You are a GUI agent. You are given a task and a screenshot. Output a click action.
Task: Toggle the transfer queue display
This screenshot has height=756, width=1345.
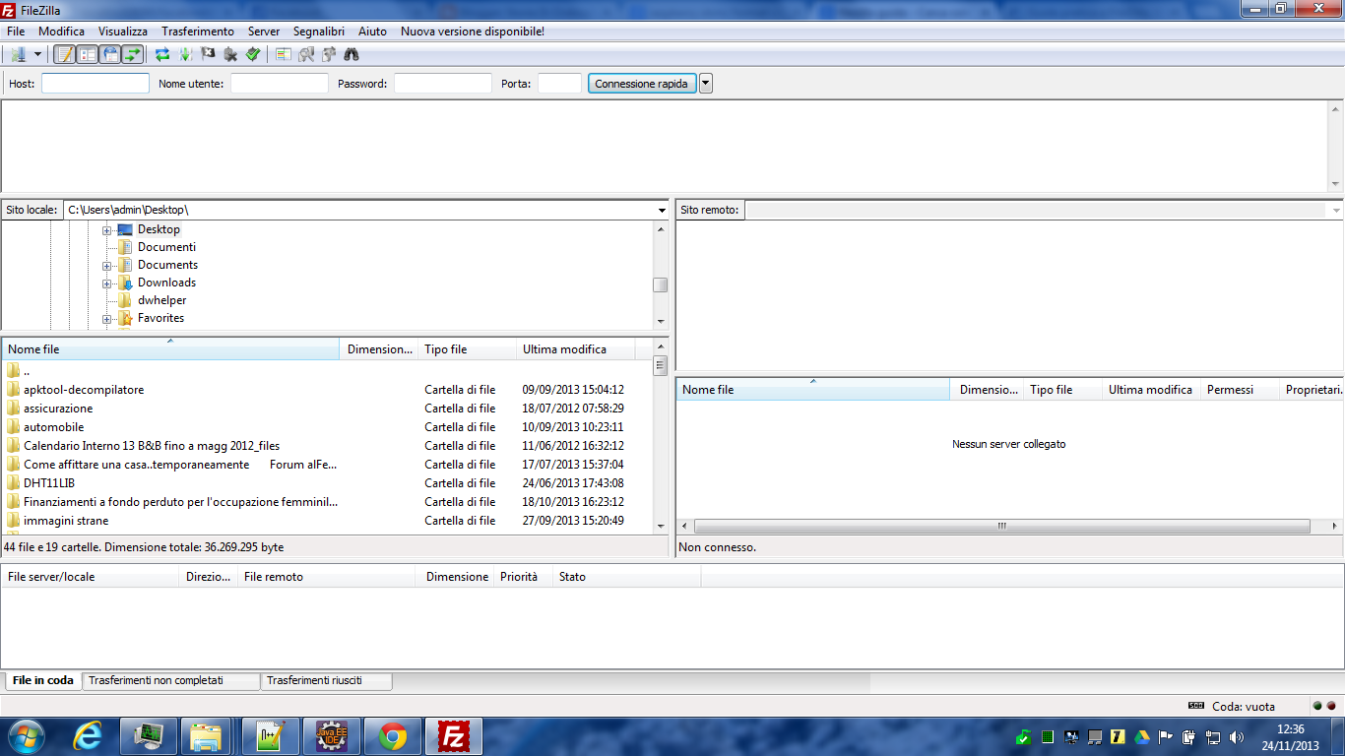pos(132,54)
